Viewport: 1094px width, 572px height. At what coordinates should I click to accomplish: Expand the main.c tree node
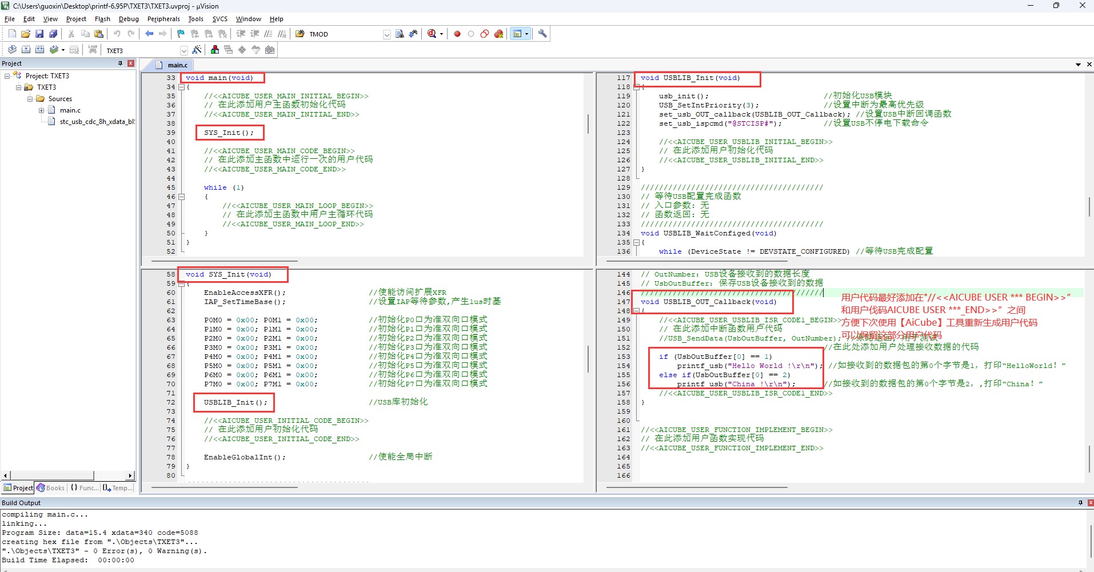pyautogui.click(x=41, y=110)
